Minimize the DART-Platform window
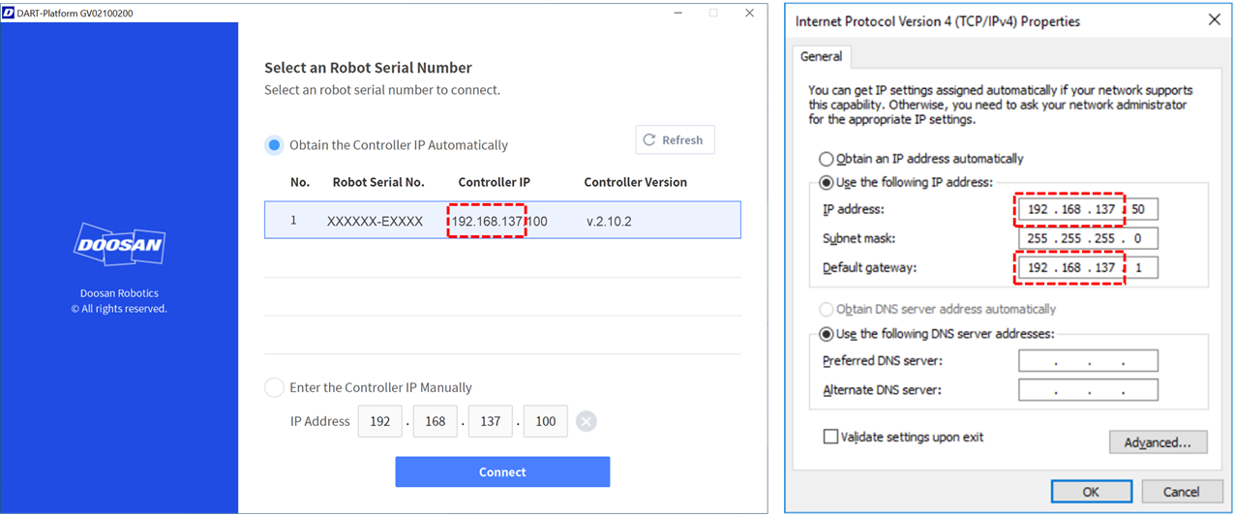This screenshot has width=1234, height=516. point(677,13)
